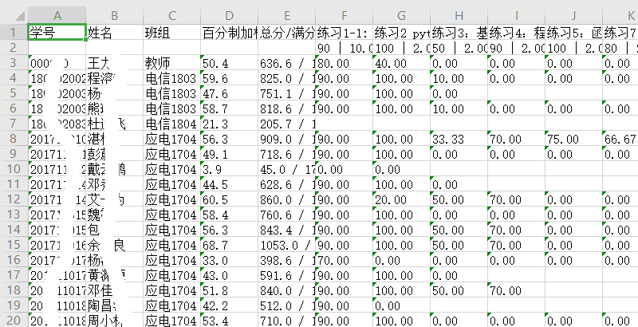Click the select-all corner triangle
The image size is (638, 327).
(18, 16)
